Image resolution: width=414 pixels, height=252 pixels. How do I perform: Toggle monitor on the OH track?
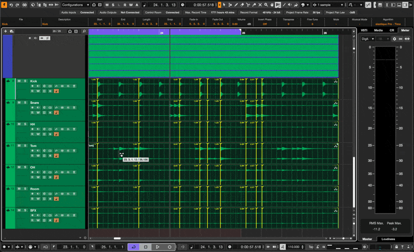pos(38,172)
